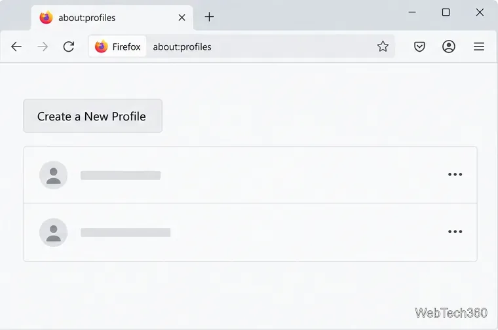Click the first profile's avatar icon
The height and width of the screenshot is (330, 498).
(x=53, y=175)
